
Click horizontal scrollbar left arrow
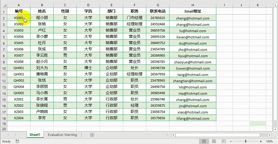point(173,135)
